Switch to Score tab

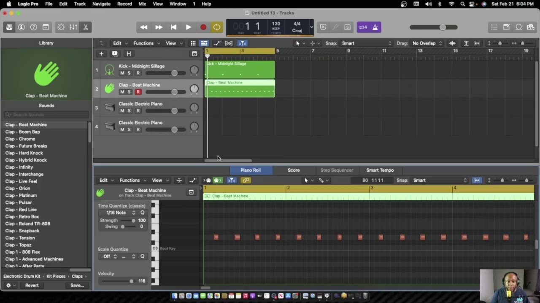pos(294,170)
